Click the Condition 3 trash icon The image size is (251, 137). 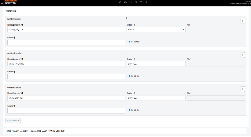(242, 89)
